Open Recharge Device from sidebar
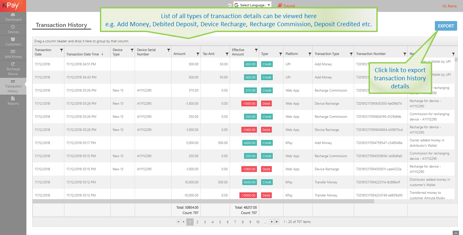The image size is (463, 235). (13, 69)
